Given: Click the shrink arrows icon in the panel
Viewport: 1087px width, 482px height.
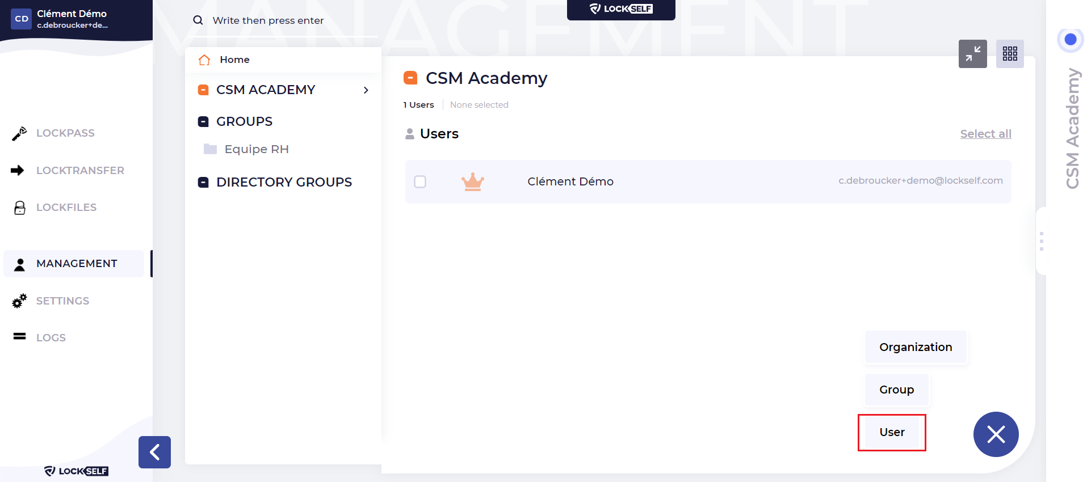Looking at the screenshot, I should [x=973, y=54].
